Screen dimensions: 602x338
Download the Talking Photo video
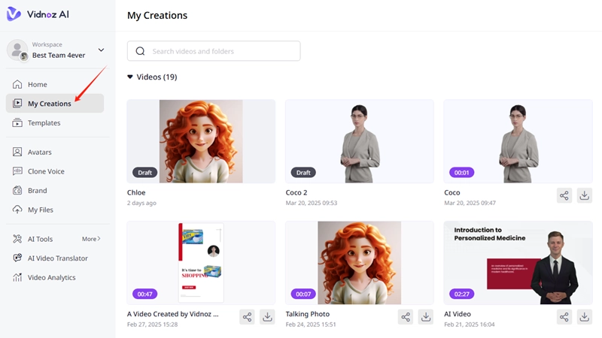pyautogui.click(x=426, y=317)
